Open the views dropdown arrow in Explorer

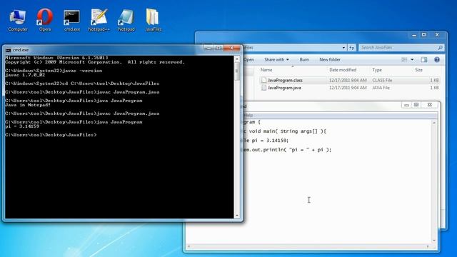click(412, 59)
